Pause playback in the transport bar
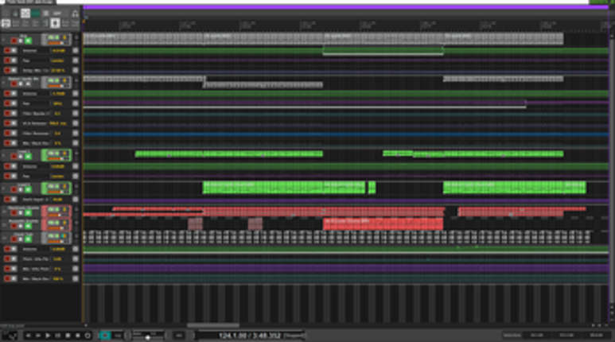Viewport: 615px width, 342px height. pyautogui.click(x=57, y=336)
